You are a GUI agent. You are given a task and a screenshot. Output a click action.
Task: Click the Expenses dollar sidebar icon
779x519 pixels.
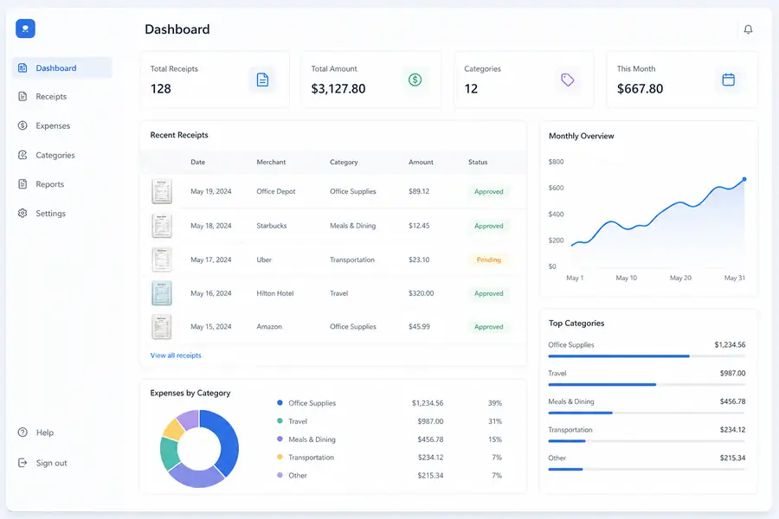pos(23,125)
